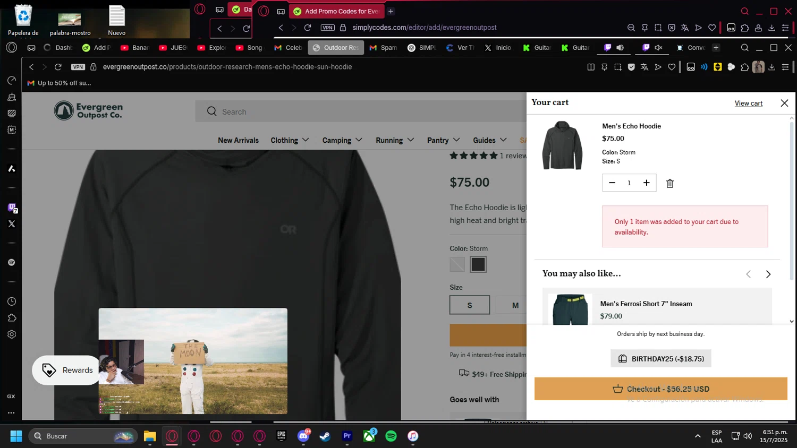Click the 1 review link

coord(513,156)
